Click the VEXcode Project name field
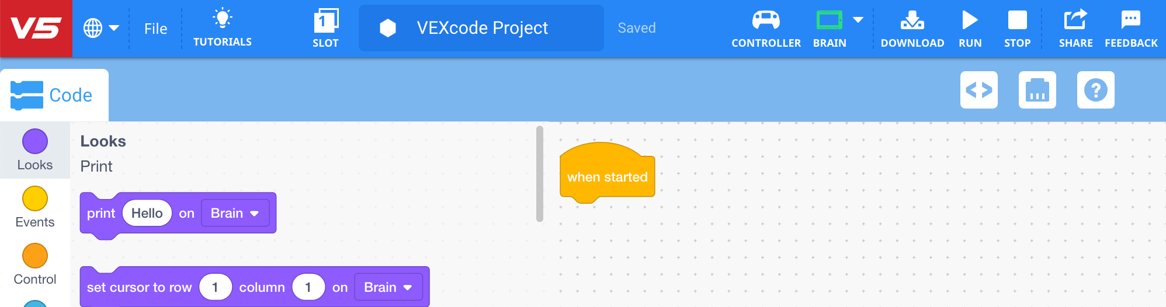Screen dimensions: 1166x307 pyautogui.click(x=481, y=28)
